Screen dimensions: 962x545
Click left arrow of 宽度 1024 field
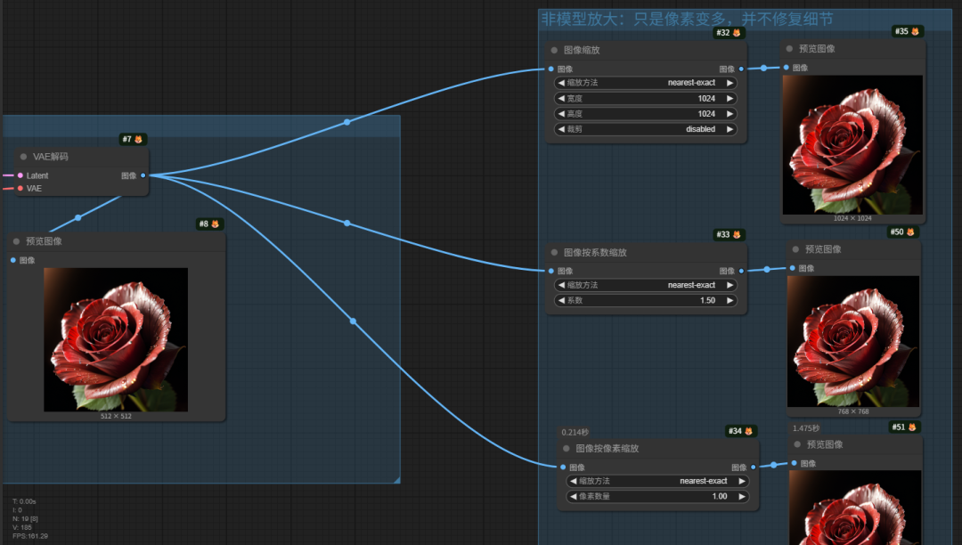561,98
